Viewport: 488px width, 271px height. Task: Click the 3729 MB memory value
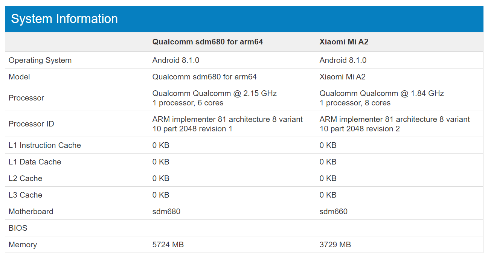335,245
